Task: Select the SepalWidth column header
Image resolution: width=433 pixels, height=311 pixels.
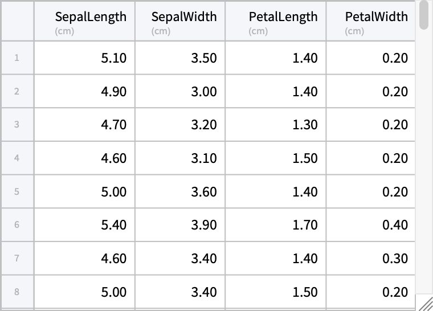Action: tap(180, 21)
